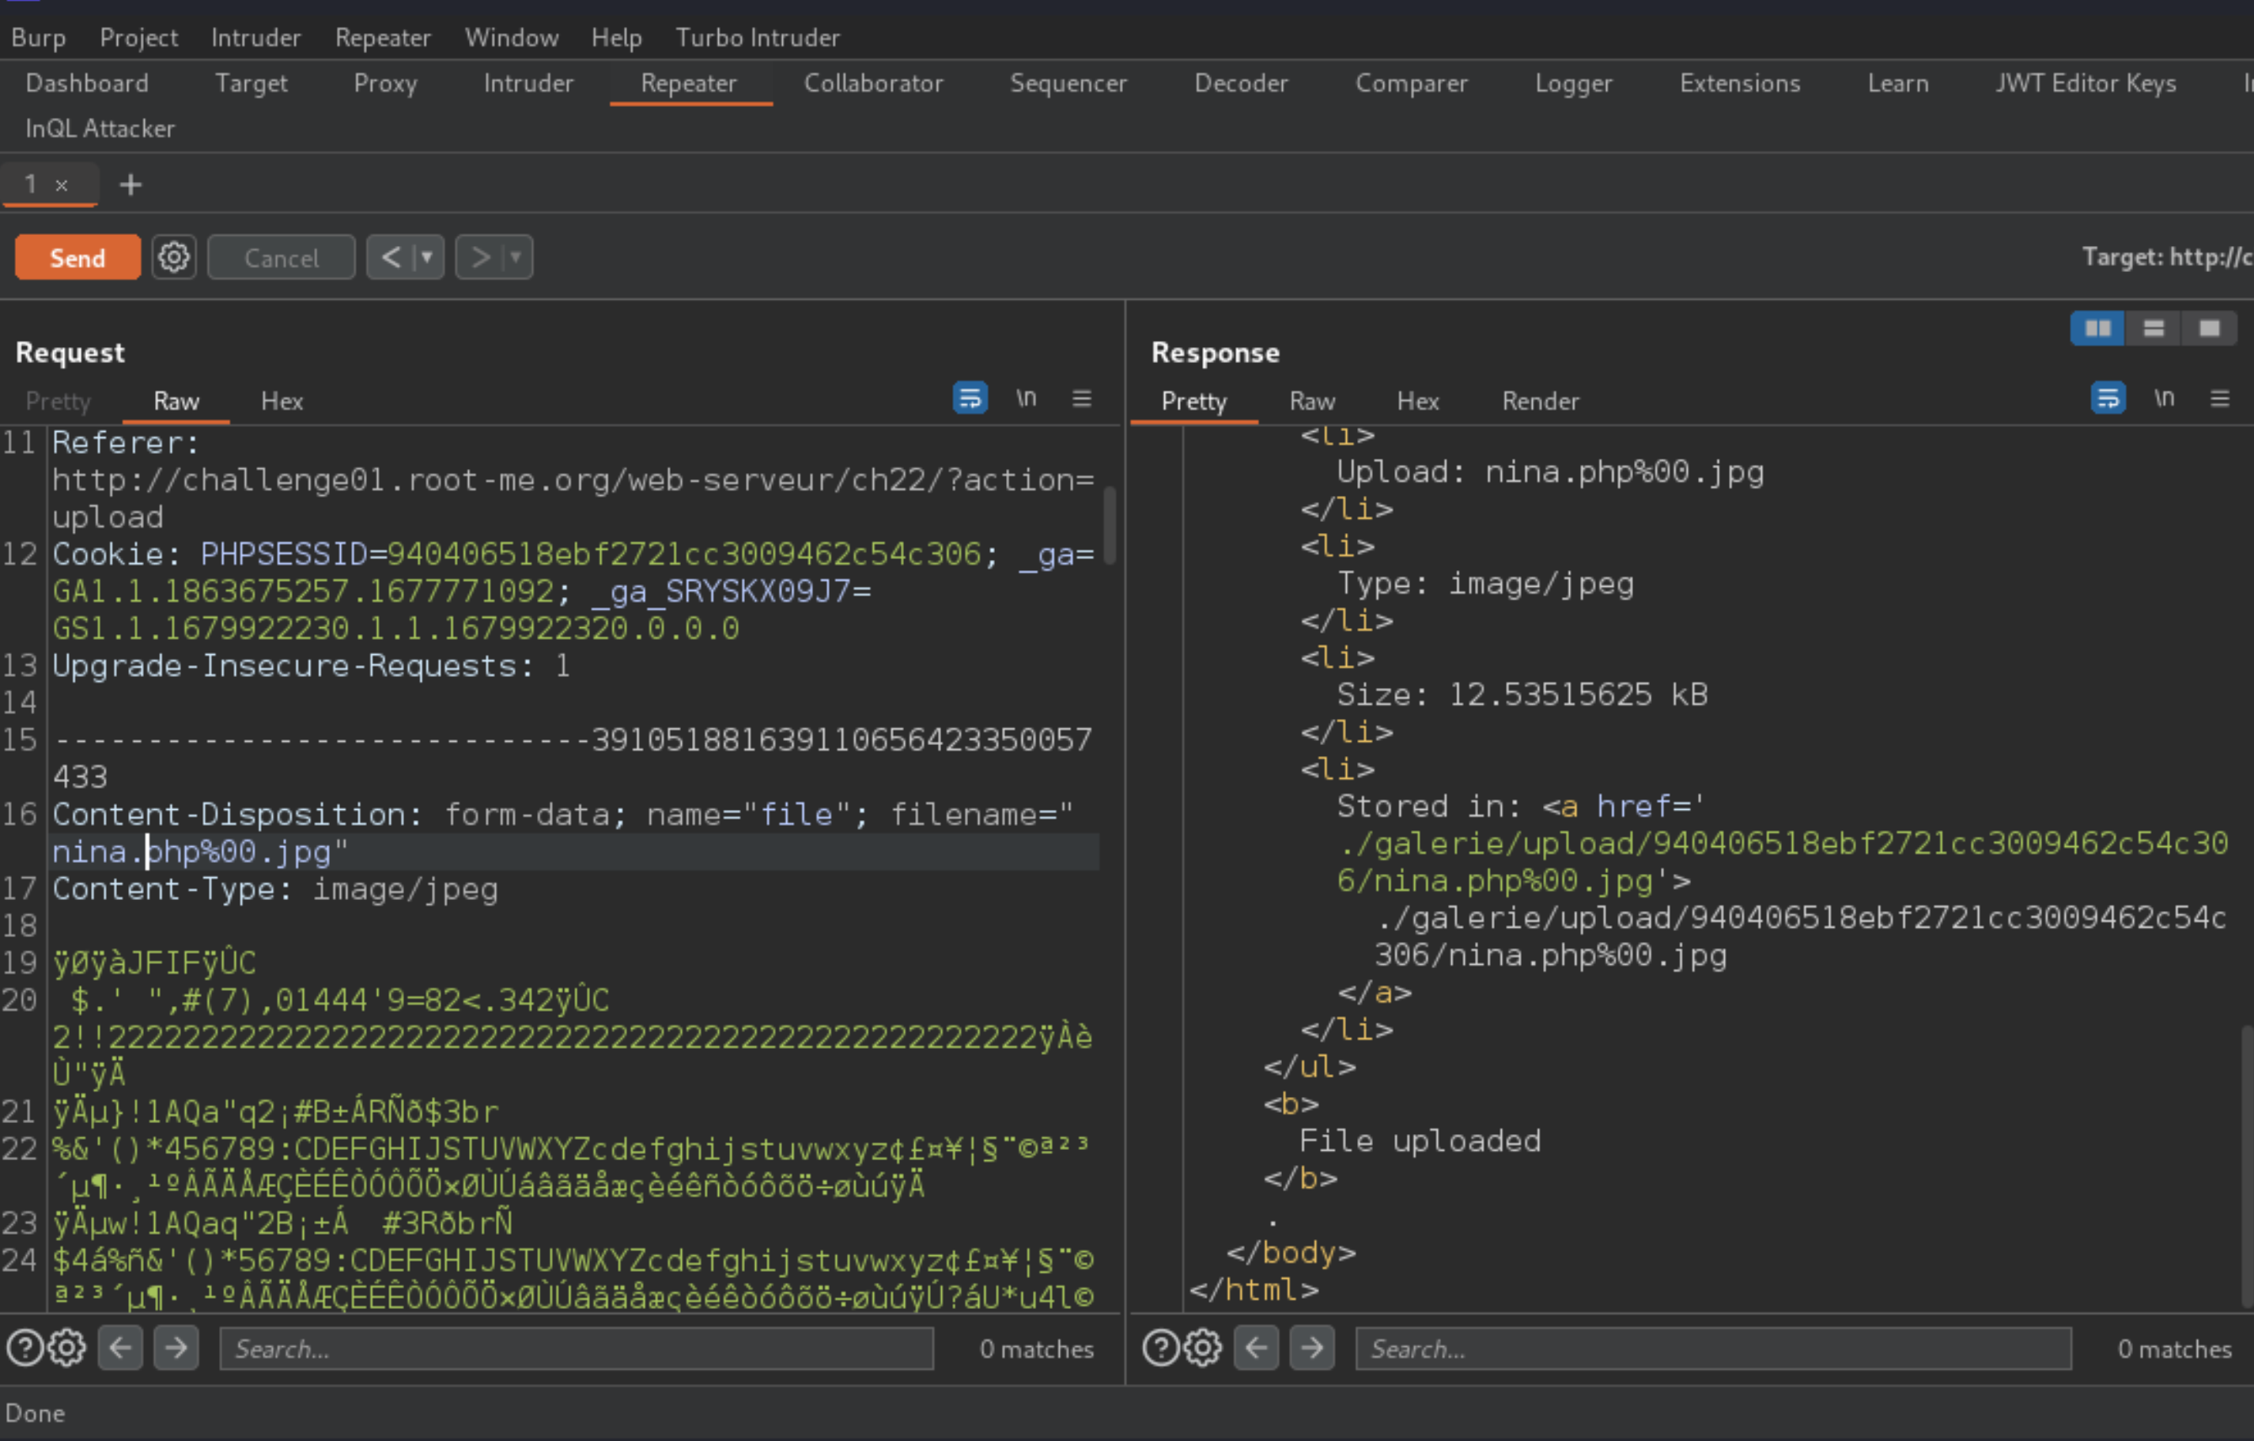Open Request panel options menu

(x=1081, y=398)
